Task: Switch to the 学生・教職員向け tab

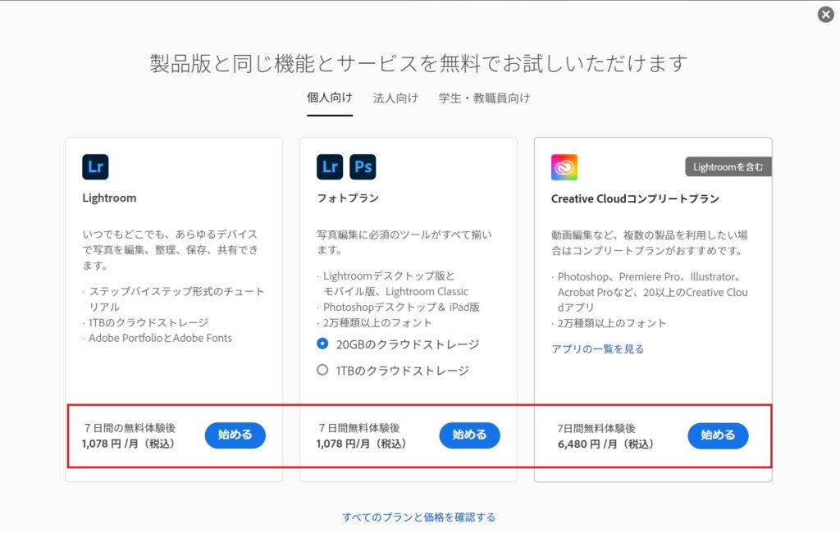Action: click(484, 98)
